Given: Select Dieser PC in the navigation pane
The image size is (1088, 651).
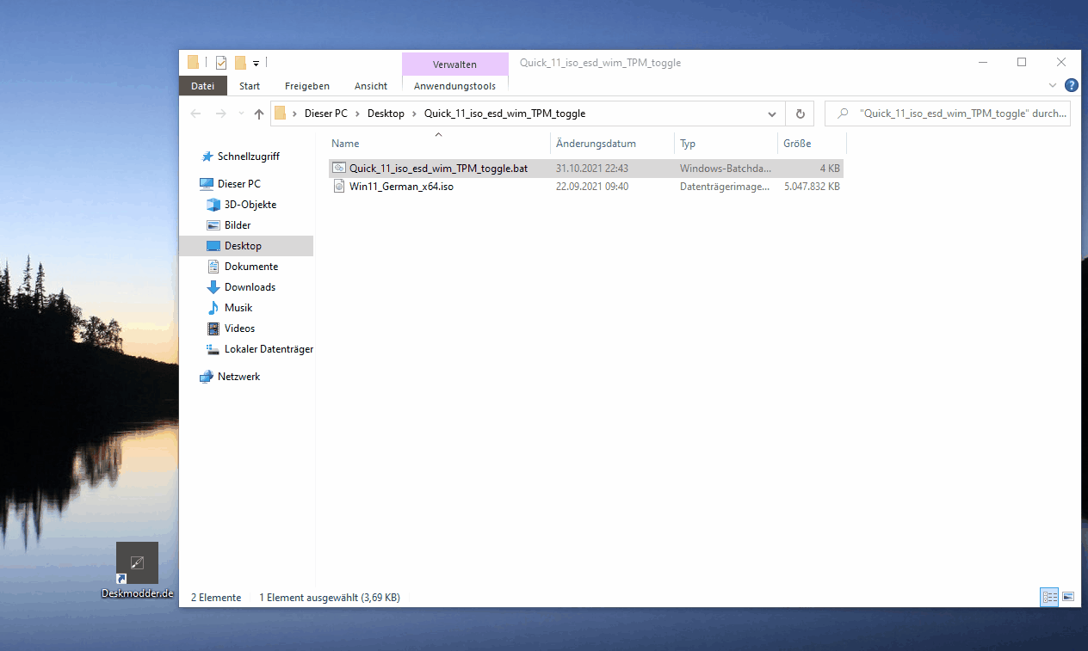Looking at the screenshot, I should 238,184.
